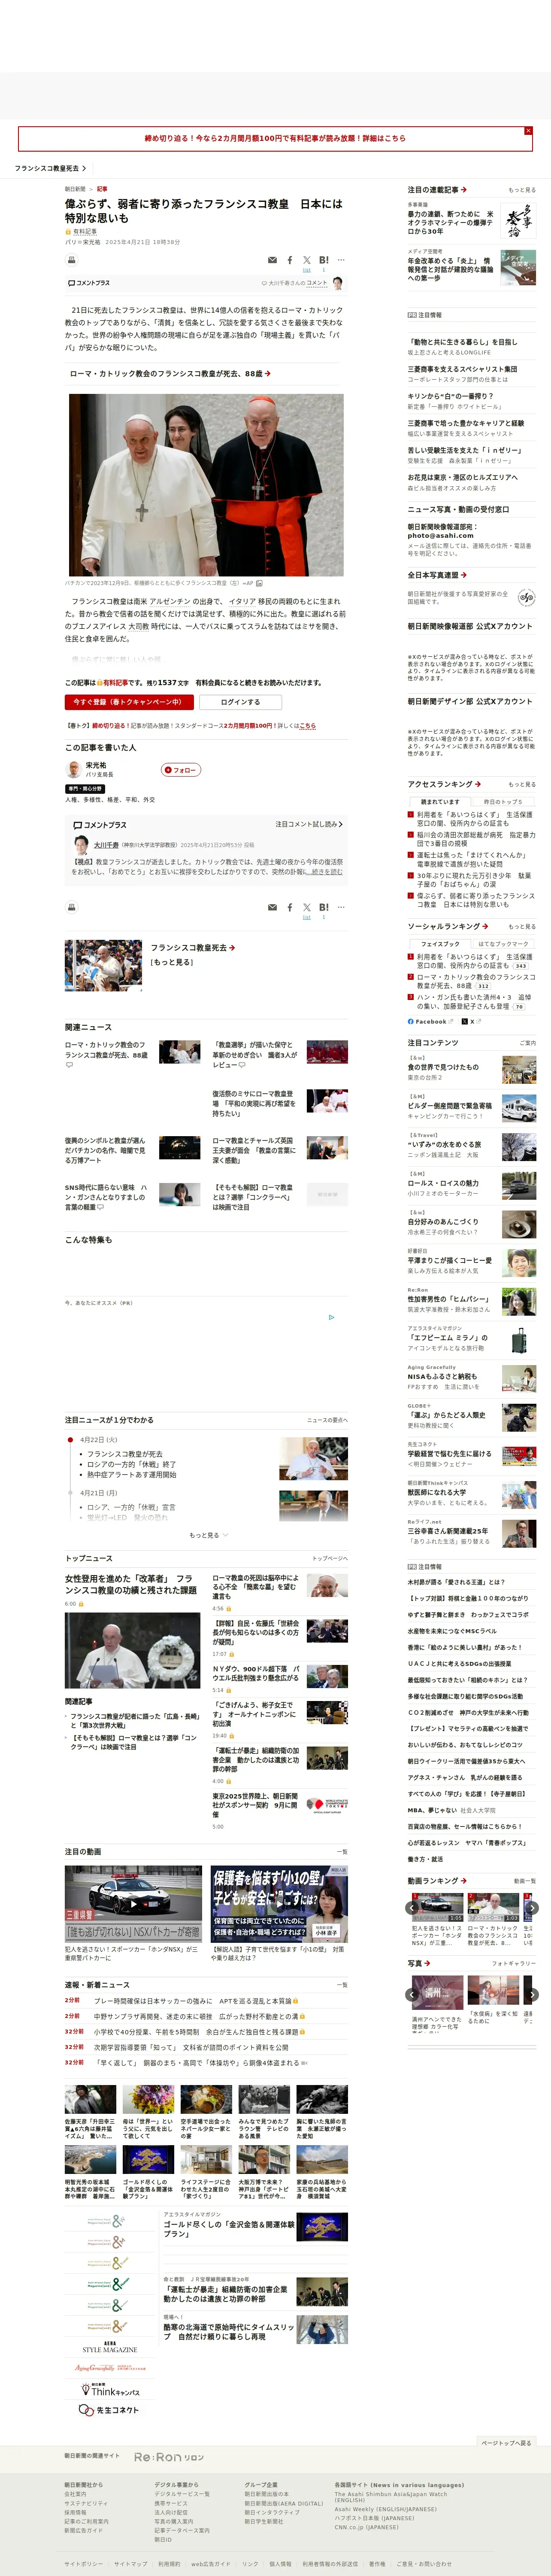
Task: Click 今すぐ登録 (春トクキャンペーン中) red button
Action: pos(129,702)
